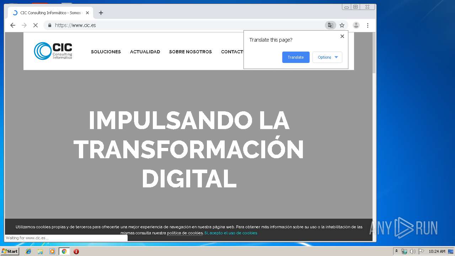The image size is (455, 256).
Task: Click Chrome icon on taskbar
Action: 64,251
